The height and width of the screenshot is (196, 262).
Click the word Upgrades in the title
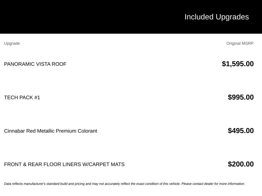232,17
